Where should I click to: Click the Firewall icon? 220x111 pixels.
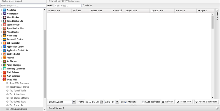point(4,58)
